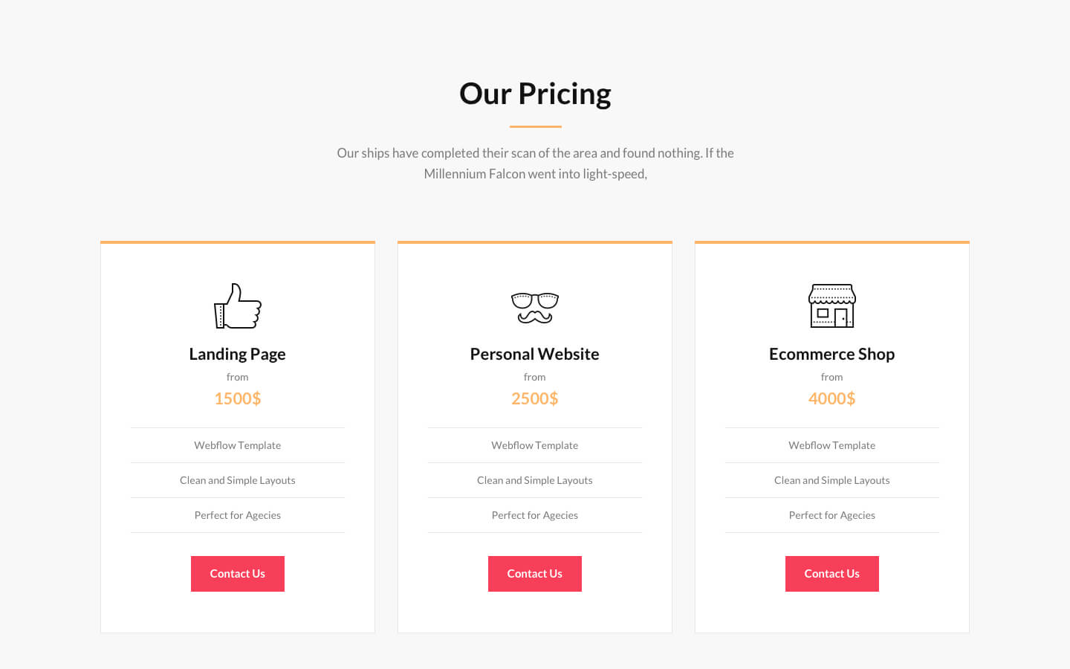Click the 1500$ price label
This screenshot has height=669, width=1070.
238,398
